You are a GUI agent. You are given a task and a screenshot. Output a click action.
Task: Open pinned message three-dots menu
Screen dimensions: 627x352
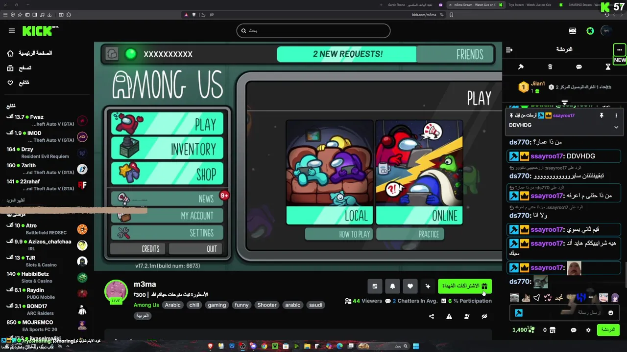(616, 115)
